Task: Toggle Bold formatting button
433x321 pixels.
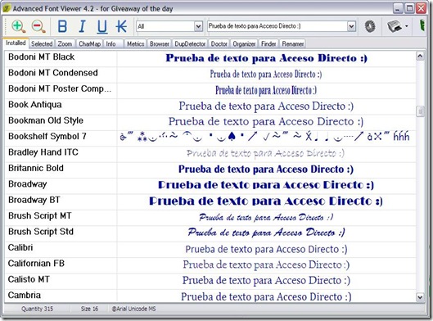Action: click(x=62, y=26)
